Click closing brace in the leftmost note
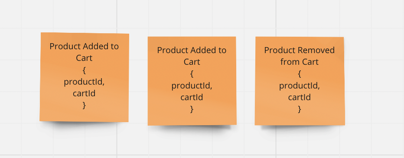 [x=84, y=105]
